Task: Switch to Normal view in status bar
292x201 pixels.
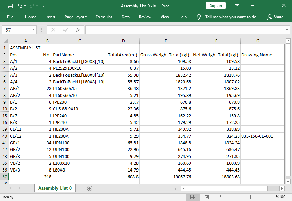Action: [193, 197]
